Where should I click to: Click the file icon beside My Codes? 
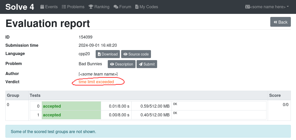(137, 7)
